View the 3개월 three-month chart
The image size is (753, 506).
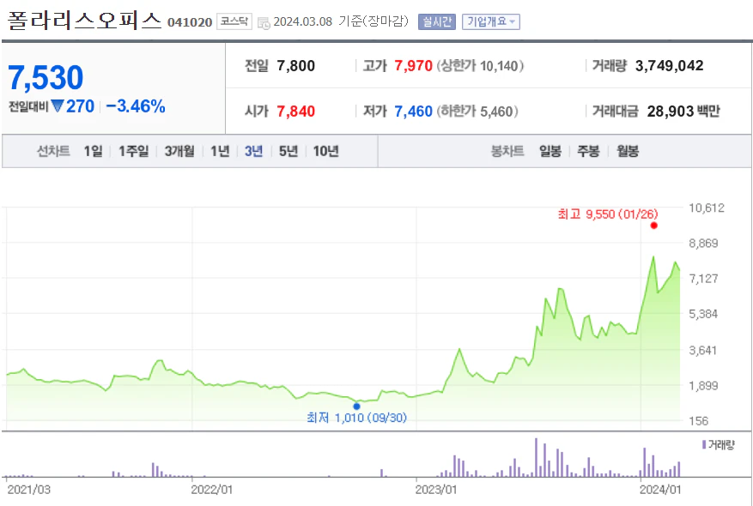(x=179, y=150)
